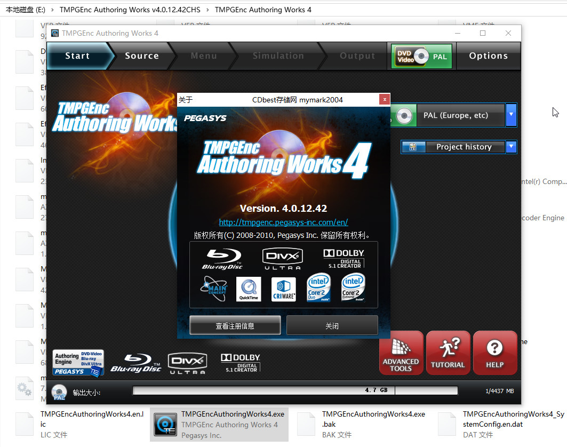Click the 1/4437 MB size readout
Viewport: 567px width, 447px height.
coord(499,391)
